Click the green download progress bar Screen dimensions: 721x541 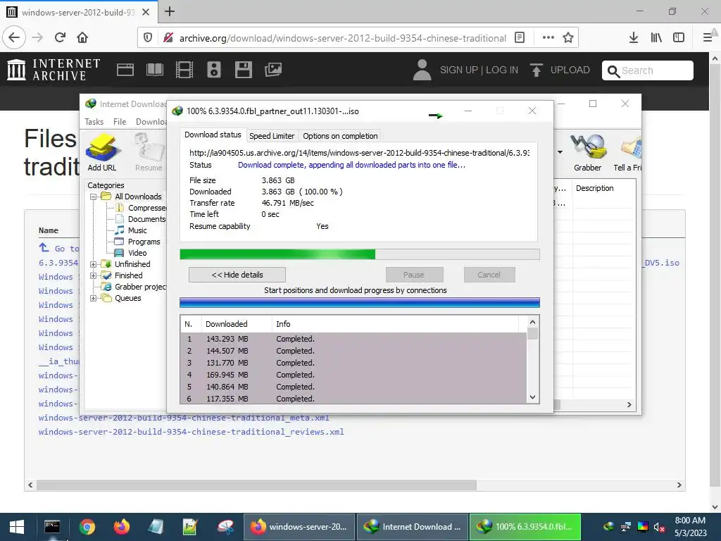(360, 254)
